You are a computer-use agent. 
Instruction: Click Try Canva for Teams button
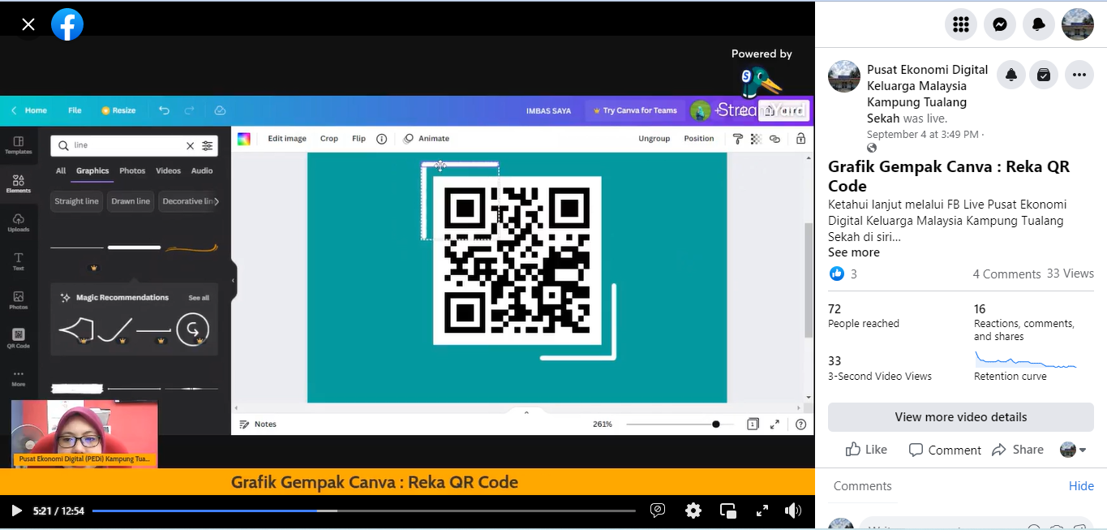[635, 110]
